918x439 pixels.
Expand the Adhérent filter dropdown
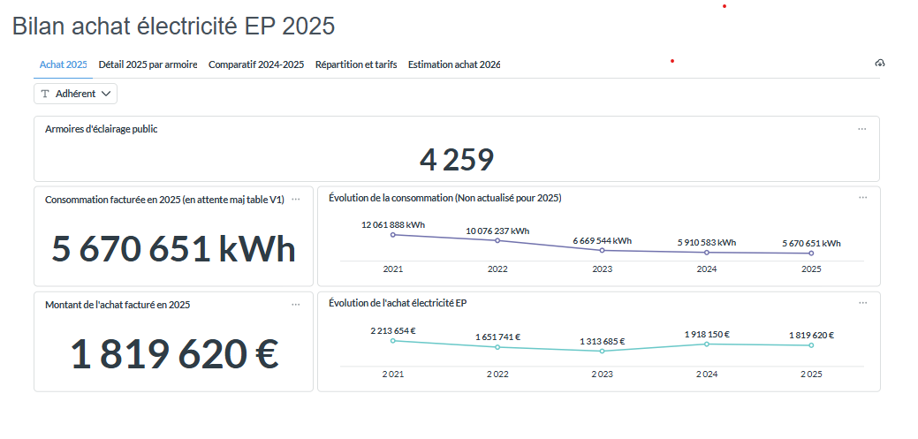point(75,94)
